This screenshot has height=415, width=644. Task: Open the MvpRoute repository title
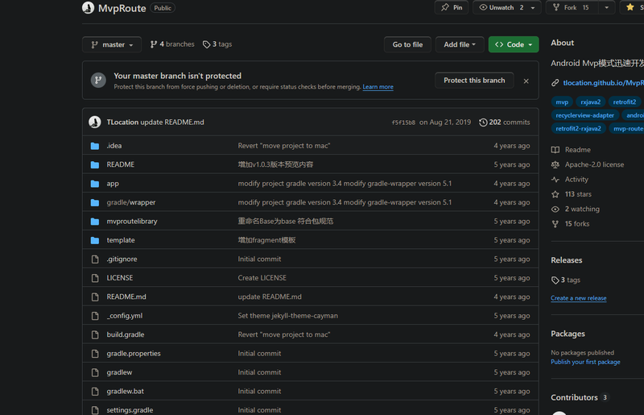[122, 8]
